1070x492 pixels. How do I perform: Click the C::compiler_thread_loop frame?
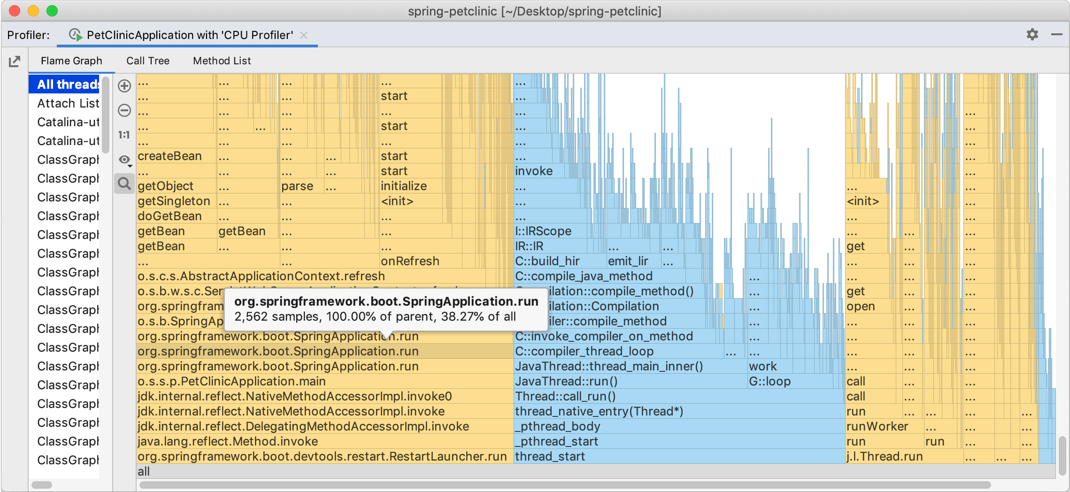coord(619,351)
